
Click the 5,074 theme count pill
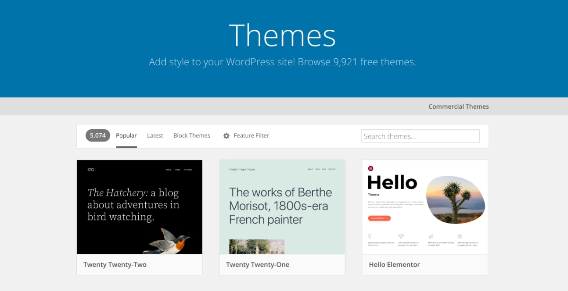pos(97,135)
